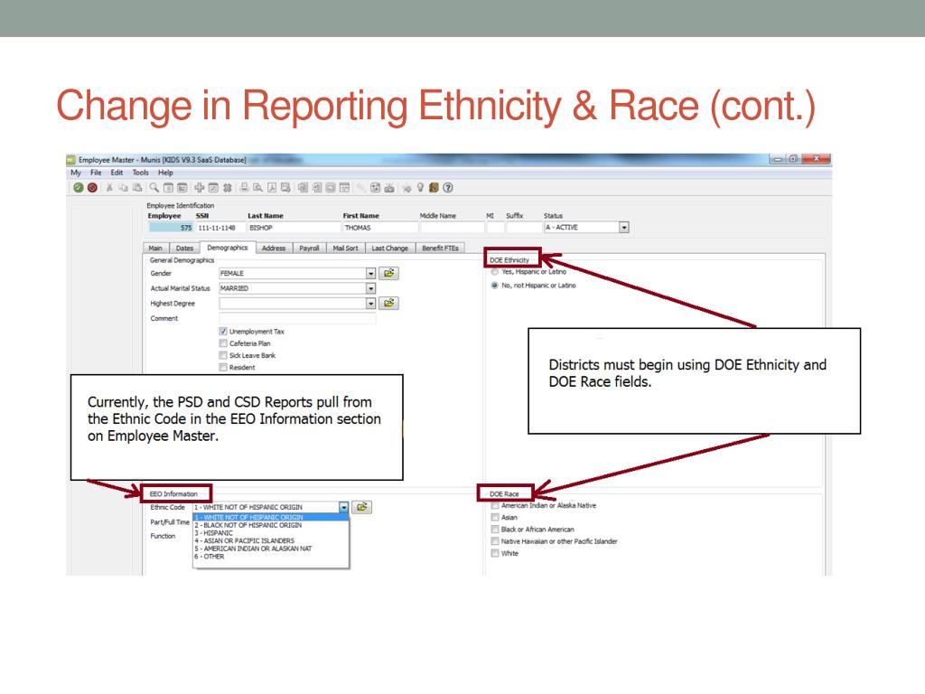Click the Suffix field

(523, 228)
